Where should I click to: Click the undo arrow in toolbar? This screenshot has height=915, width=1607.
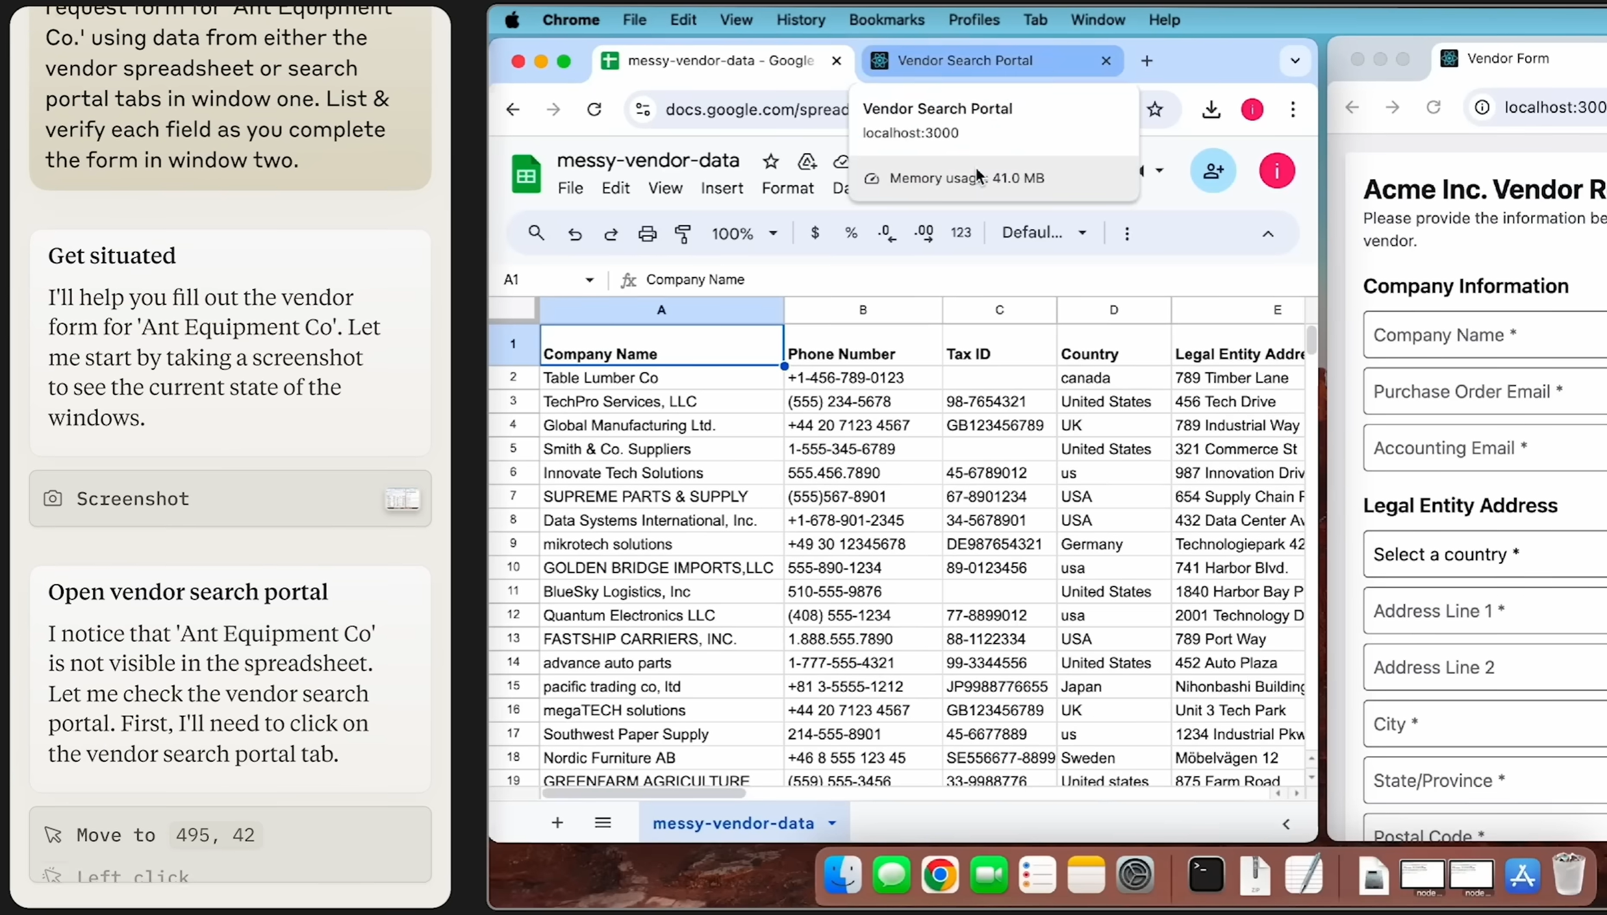(x=574, y=234)
